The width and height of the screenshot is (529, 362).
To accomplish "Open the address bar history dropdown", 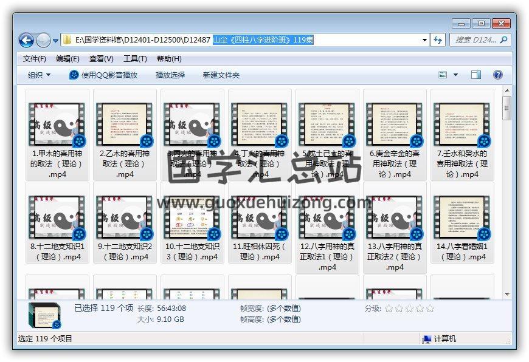I will (424, 40).
